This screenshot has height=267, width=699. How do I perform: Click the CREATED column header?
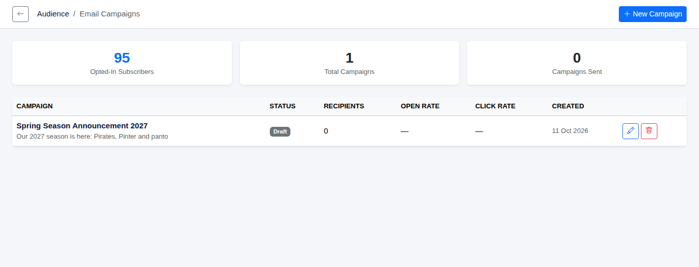(x=568, y=106)
